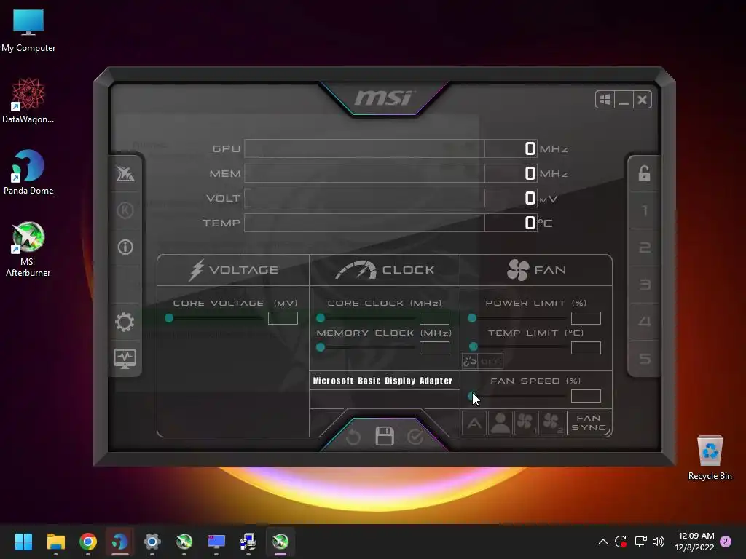746x559 pixels.
Task: Click Fan Speed value field
Action: pos(586,396)
